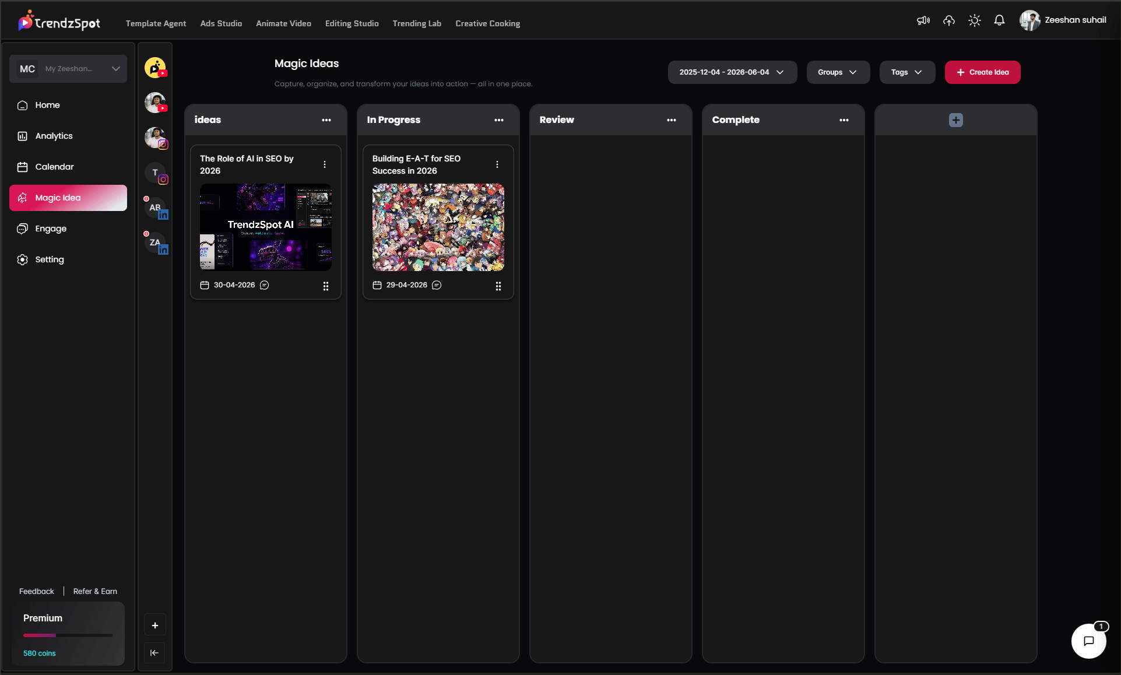Go to Home in sidebar
The height and width of the screenshot is (675, 1121).
[x=68, y=105]
